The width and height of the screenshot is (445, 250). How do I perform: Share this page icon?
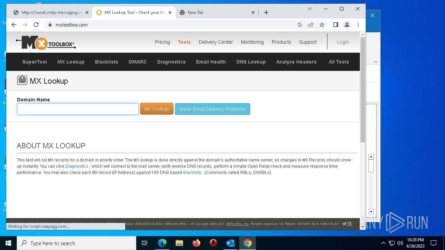click(x=311, y=25)
